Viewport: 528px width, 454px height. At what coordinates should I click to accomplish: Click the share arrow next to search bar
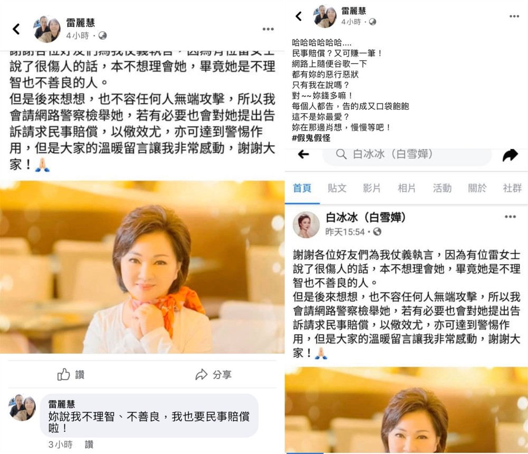click(x=510, y=155)
